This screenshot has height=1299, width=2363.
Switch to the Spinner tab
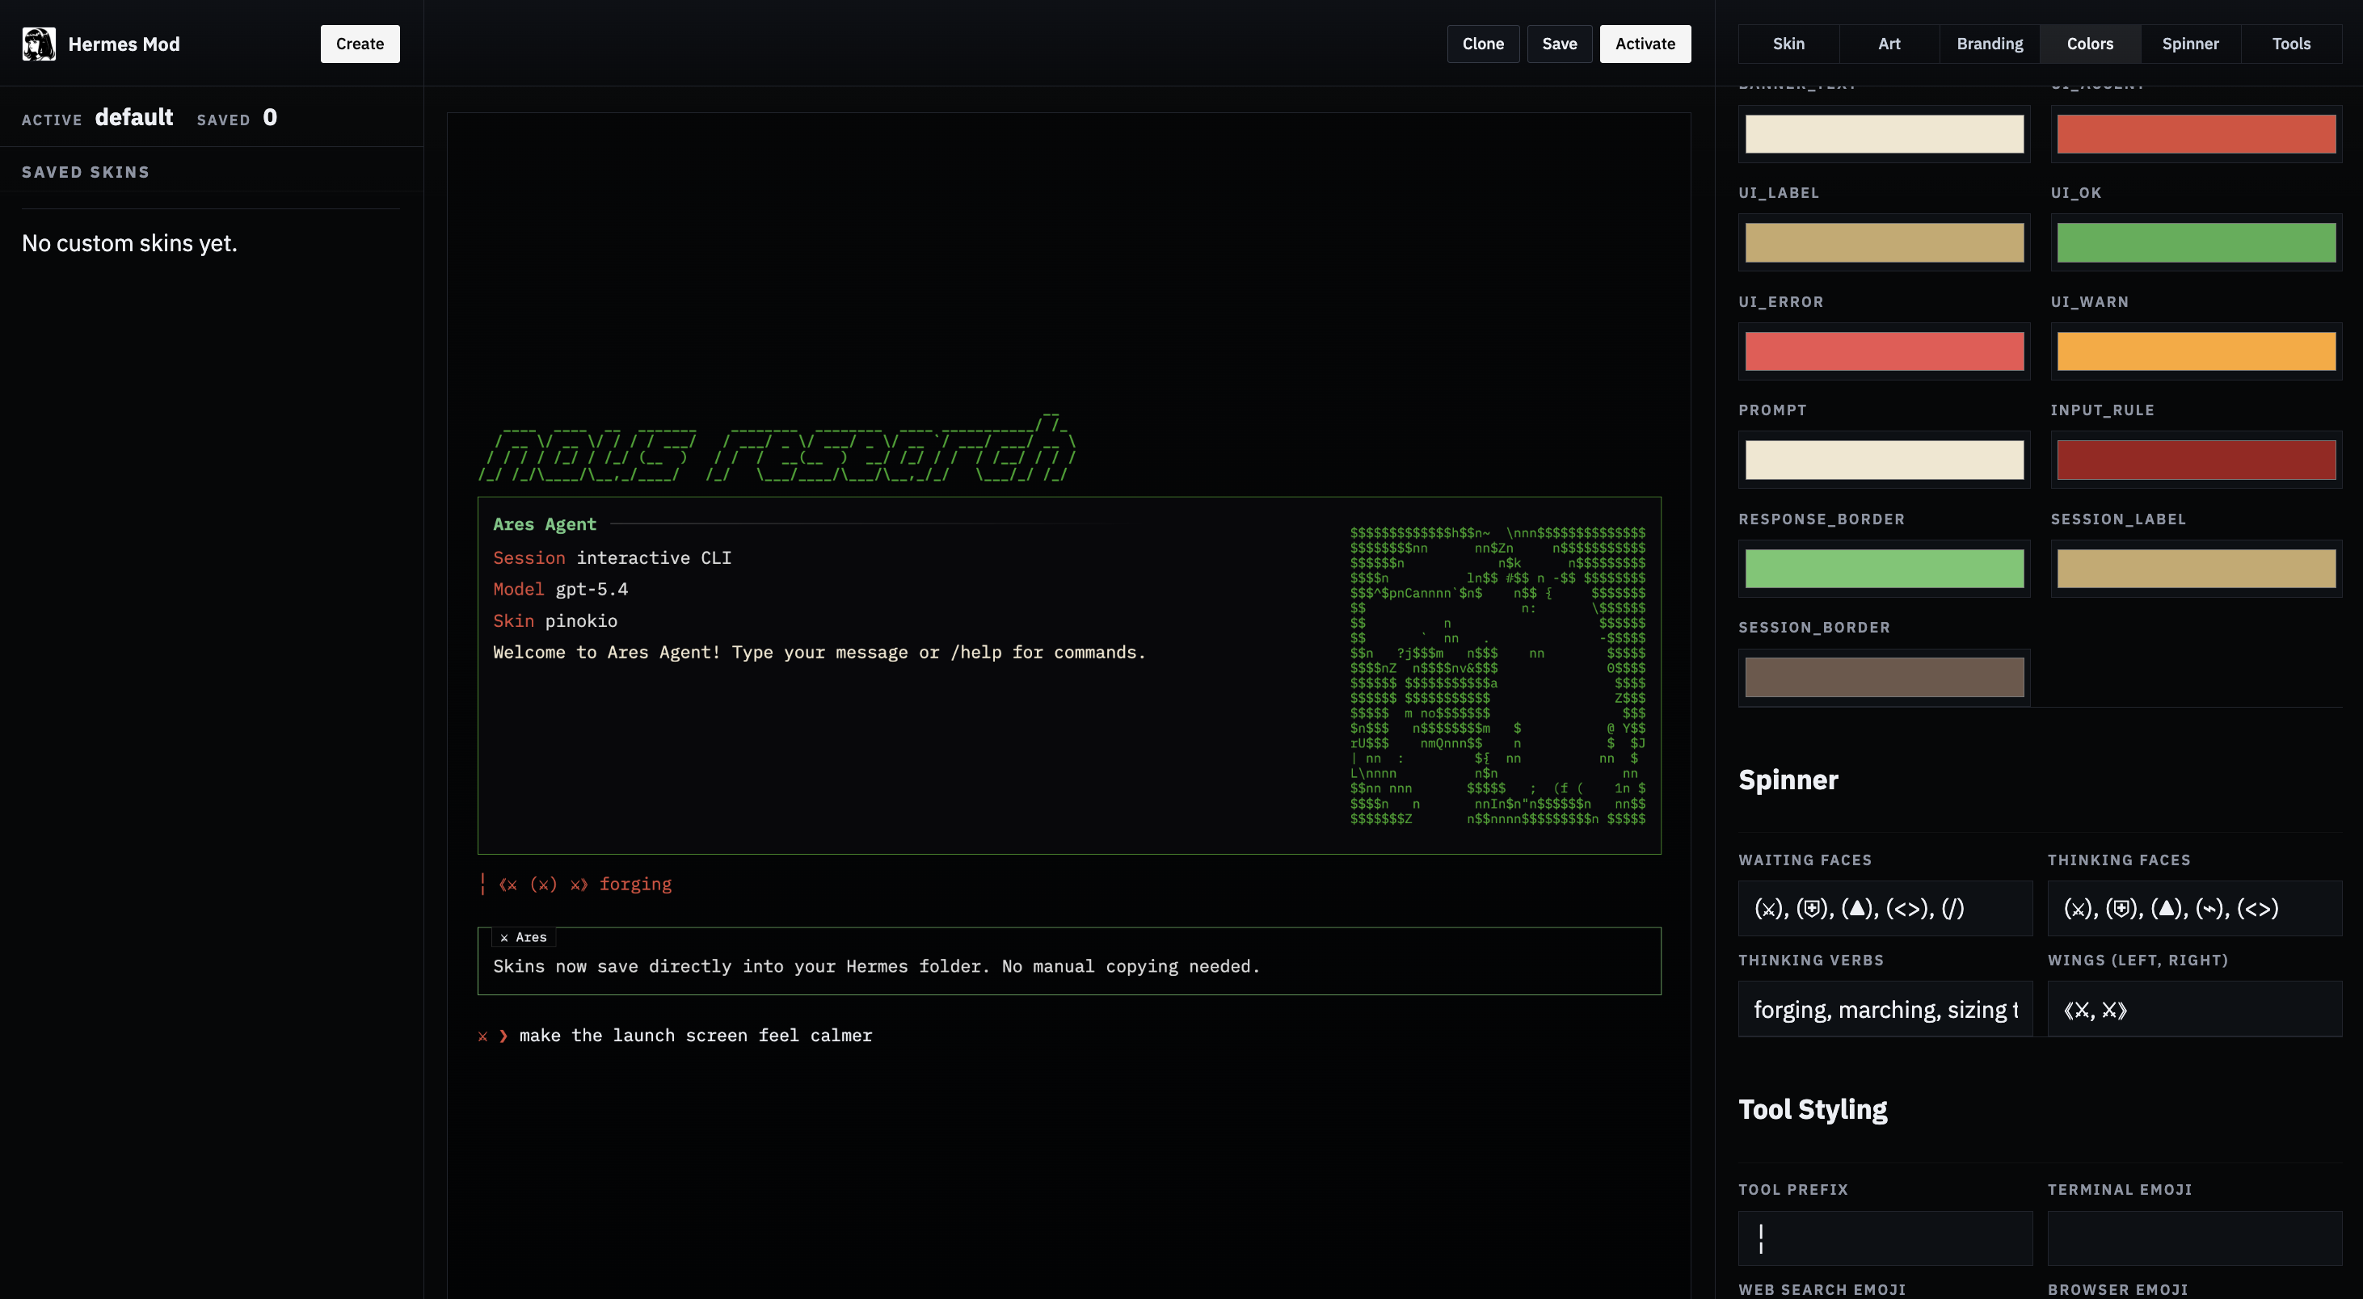2191,43
